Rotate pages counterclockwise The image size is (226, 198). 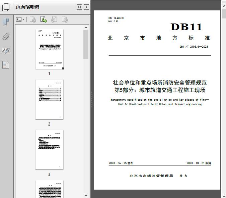[54, 20]
